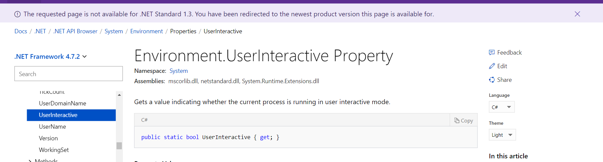603x162 pixels.
Task: Open the Share link
Action: (x=504, y=80)
